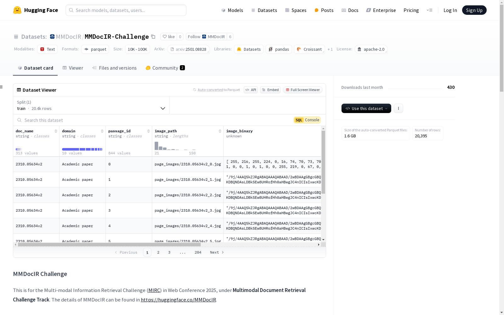This screenshot has height=315, width=504.
Task: Open the Use this dataset dropdown
Action: (x=366, y=108)
